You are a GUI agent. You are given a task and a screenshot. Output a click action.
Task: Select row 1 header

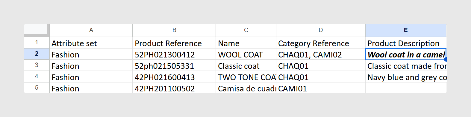pyautogui.click(x=37, y=43)
